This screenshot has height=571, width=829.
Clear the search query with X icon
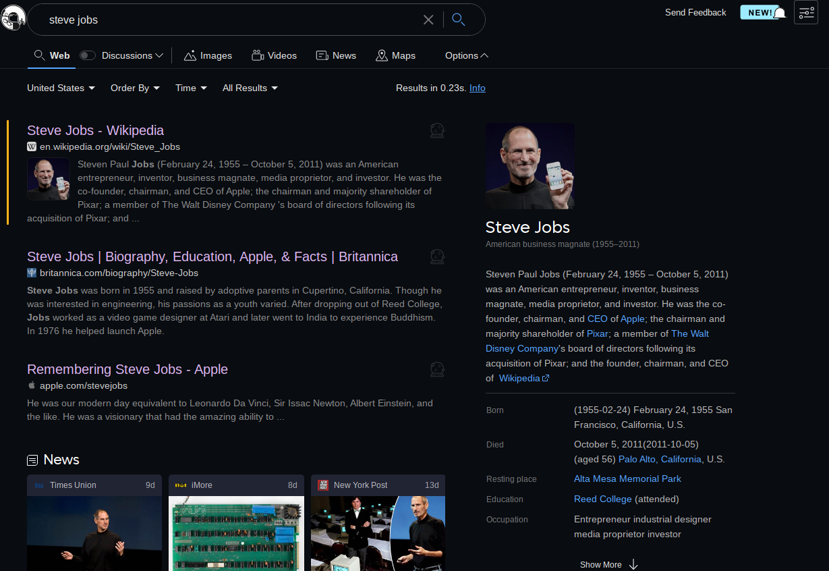click(x=428, y=20)
